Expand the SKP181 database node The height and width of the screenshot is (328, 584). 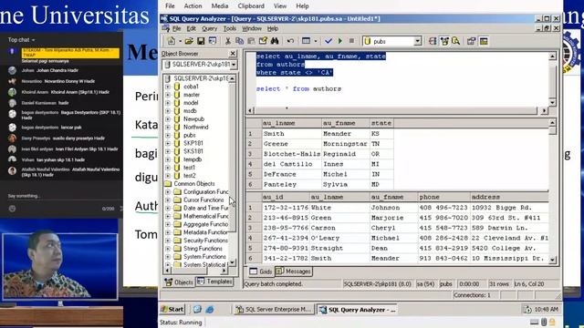click(x=168, y=143)
